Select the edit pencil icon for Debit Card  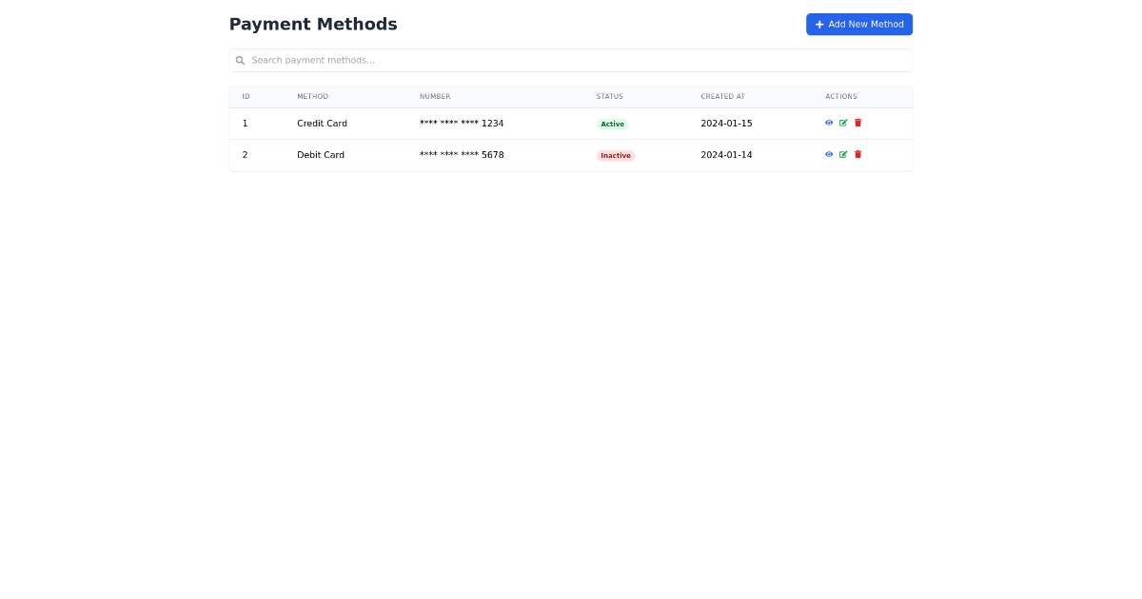click(843, 154)
